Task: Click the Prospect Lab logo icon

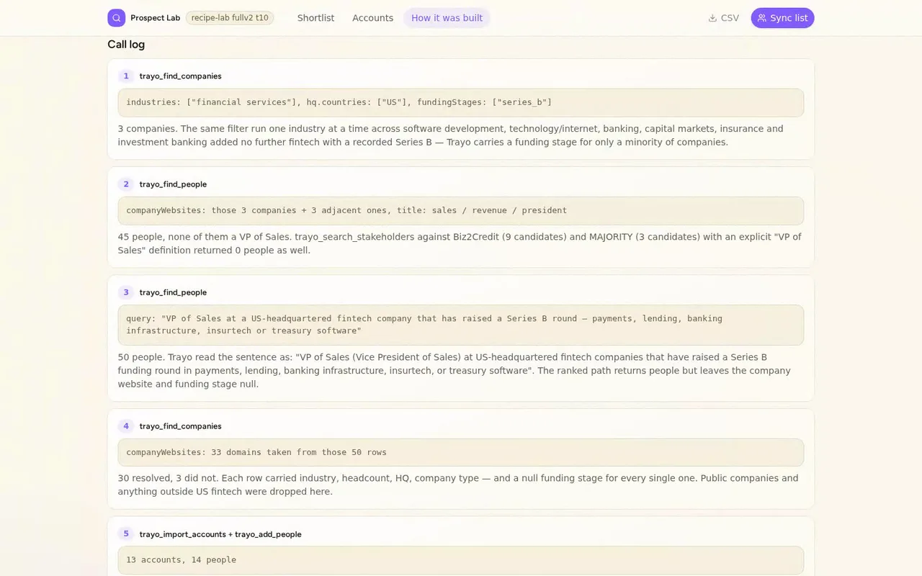Action: [116, 18]
